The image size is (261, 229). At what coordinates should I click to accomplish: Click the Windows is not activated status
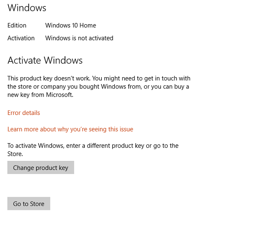[79, 38]
